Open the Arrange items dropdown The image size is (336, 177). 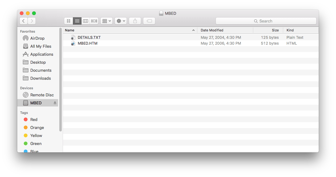point(107,21)
